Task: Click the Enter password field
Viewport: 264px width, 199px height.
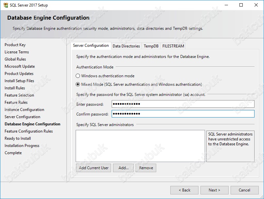Action: click(x=183, y=104)
